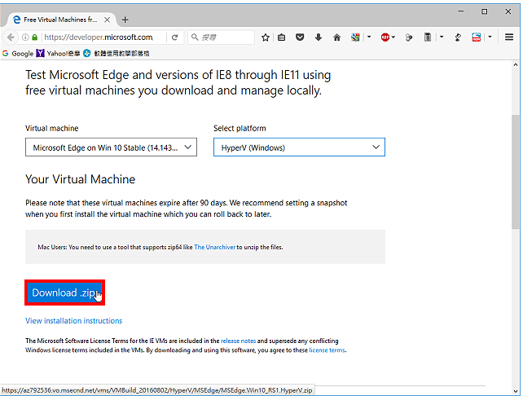This screenshot has width=523, height=396.
Task: Open dropdown arrow beside trash can icon
Action: [442, 37]
